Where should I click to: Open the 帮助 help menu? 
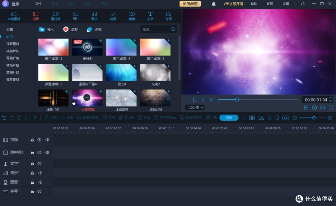[254, 4]
